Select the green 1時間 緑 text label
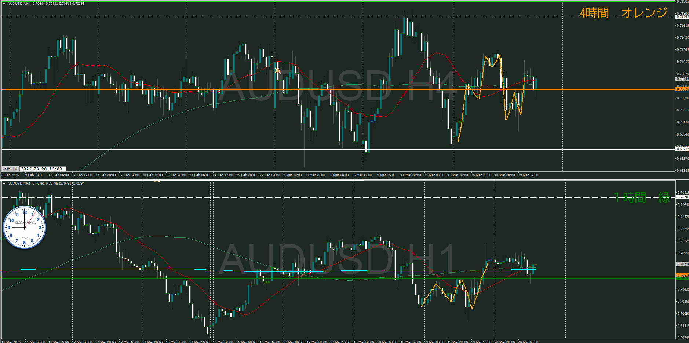 (x=642, y=198)
